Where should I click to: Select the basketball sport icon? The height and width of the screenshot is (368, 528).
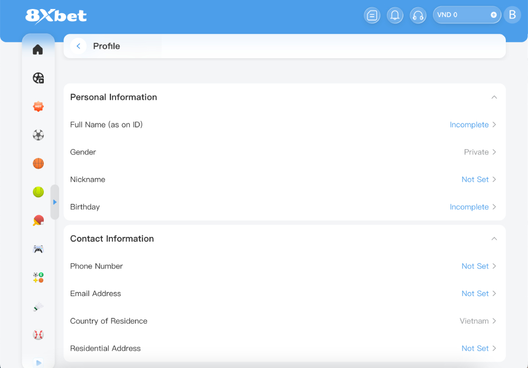(38, 163)
